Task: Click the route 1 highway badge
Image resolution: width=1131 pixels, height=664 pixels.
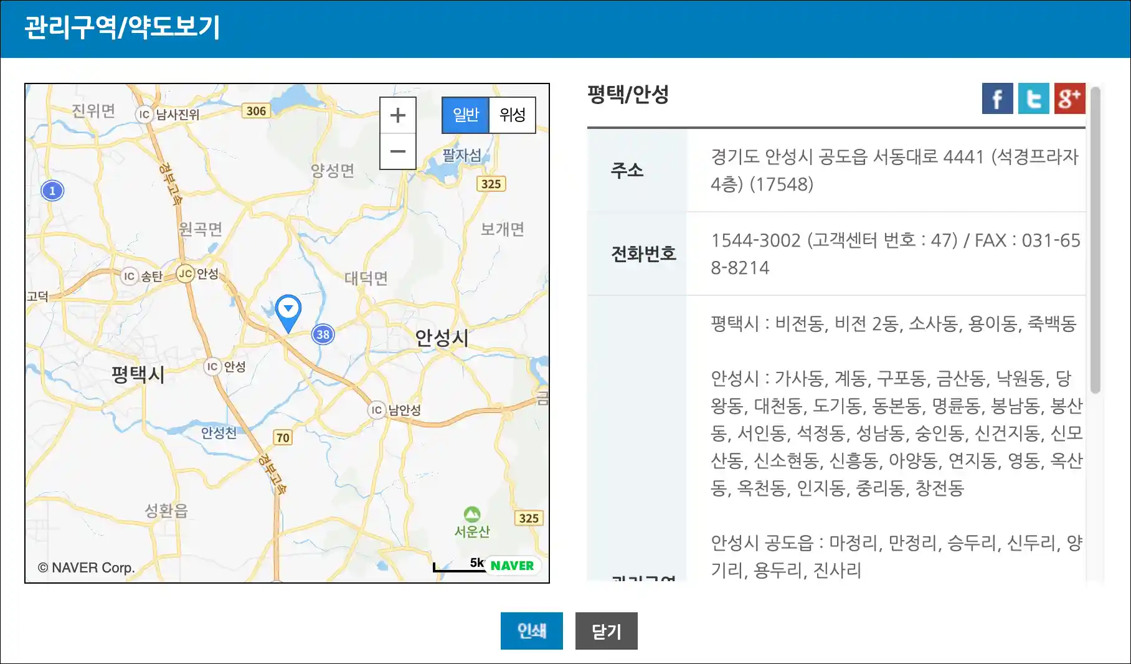Action: click(52, 191)
